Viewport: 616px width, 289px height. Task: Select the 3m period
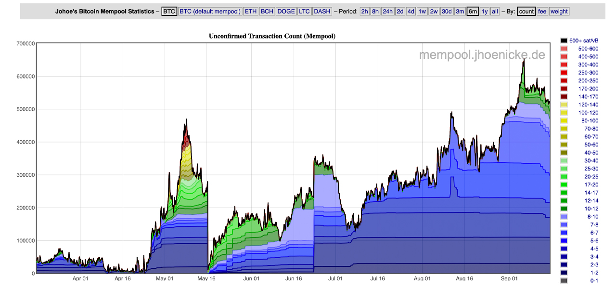[x=459, y=11]
